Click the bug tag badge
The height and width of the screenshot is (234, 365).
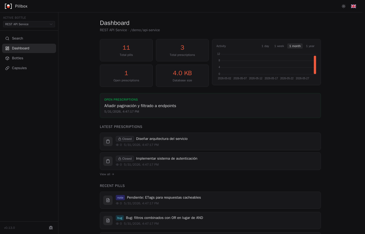tap(120, 218)
